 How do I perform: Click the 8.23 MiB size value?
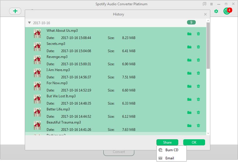[129, 38]
